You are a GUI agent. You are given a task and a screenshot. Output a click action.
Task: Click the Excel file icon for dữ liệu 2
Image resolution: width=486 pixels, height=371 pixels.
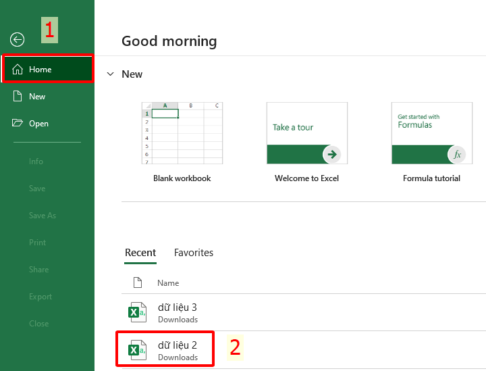click(x=137, y=350)
